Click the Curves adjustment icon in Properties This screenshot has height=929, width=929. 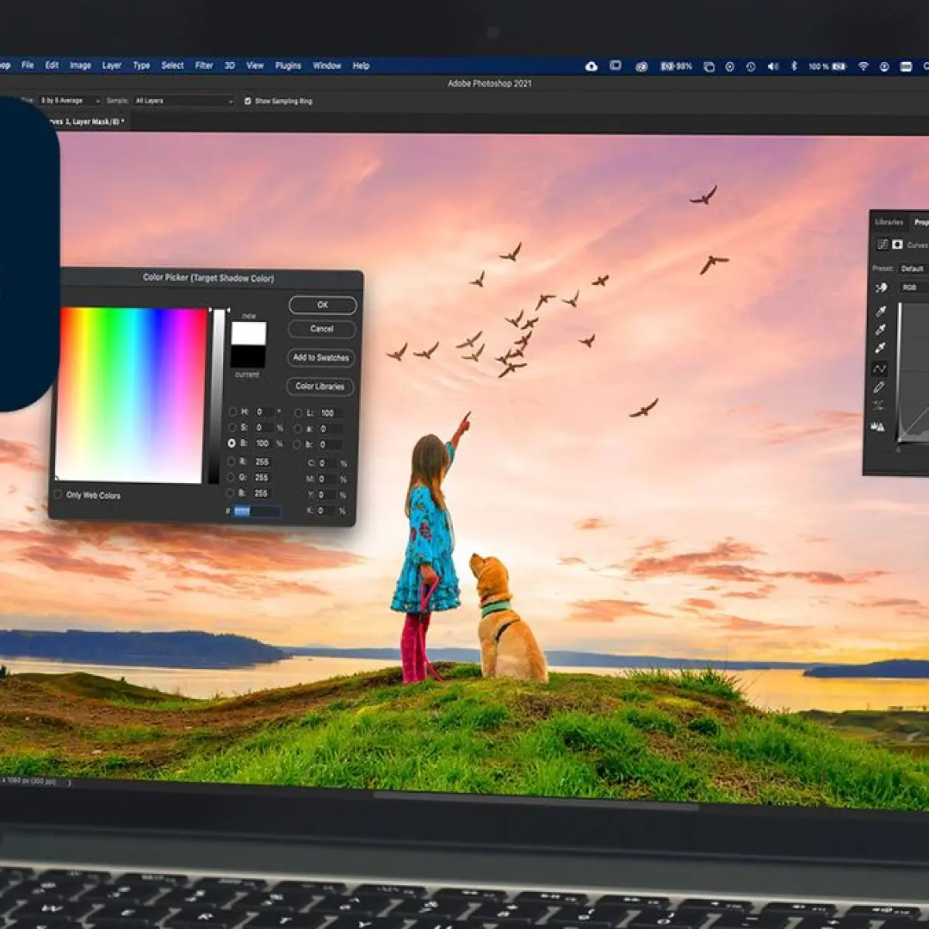882,245
